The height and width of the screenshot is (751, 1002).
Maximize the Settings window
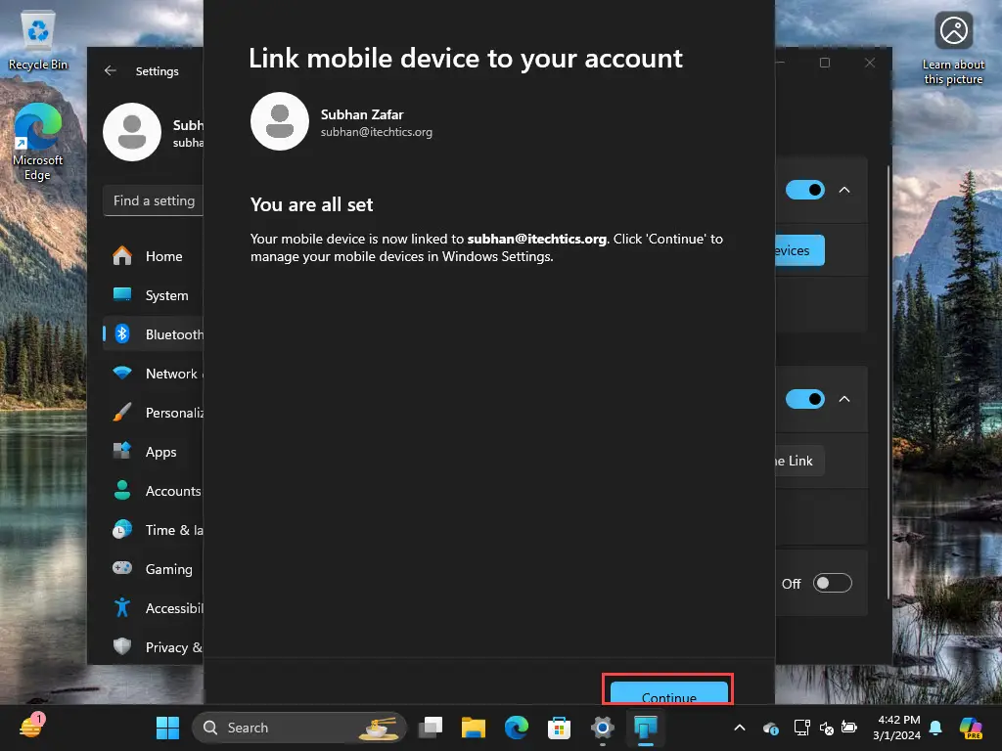point(824,63)
